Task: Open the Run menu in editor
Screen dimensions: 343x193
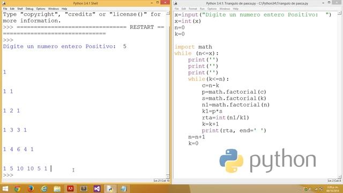Action: (202, 9)
